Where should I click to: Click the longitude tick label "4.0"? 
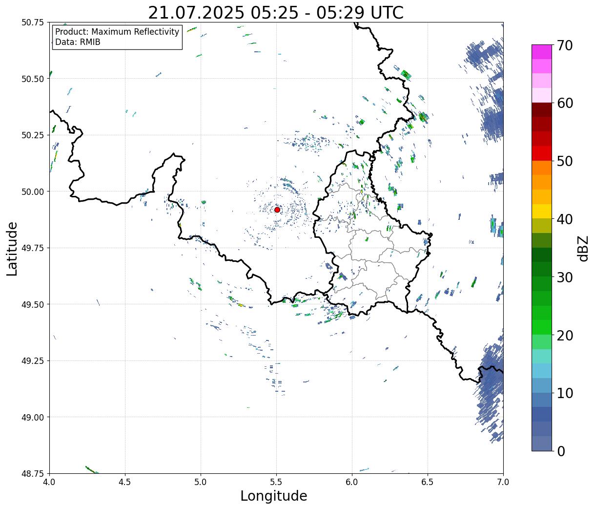(49, 482)
